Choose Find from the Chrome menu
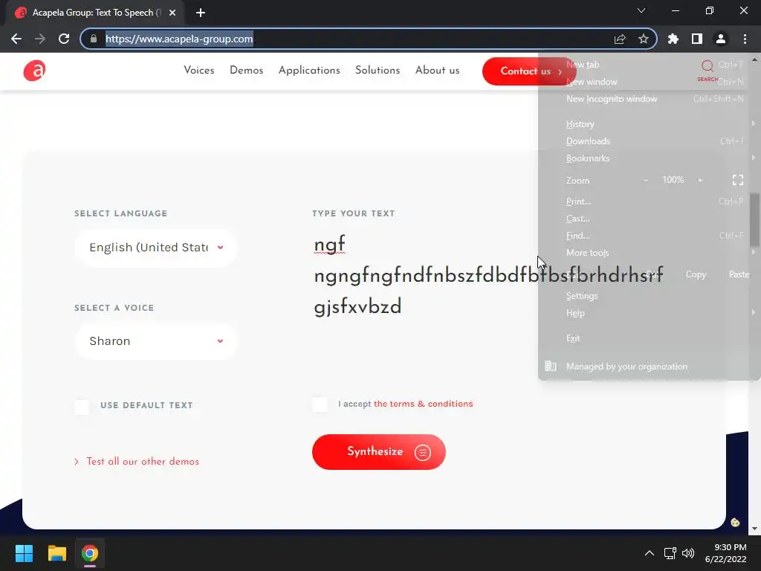761x571 pixels. click(x=649, y=236)
